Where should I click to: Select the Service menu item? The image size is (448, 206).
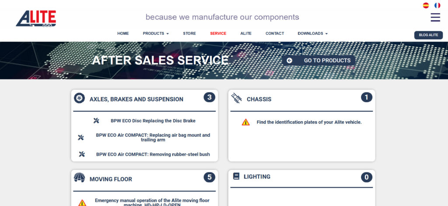tap(218, 33)
